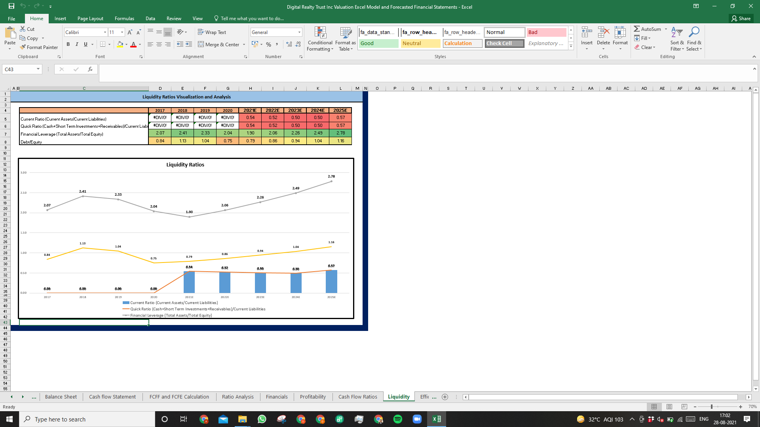The image size is (760, 427).
Task: Open Format as Table gallery
Action: pyautogui.click(x=346, y=39)
